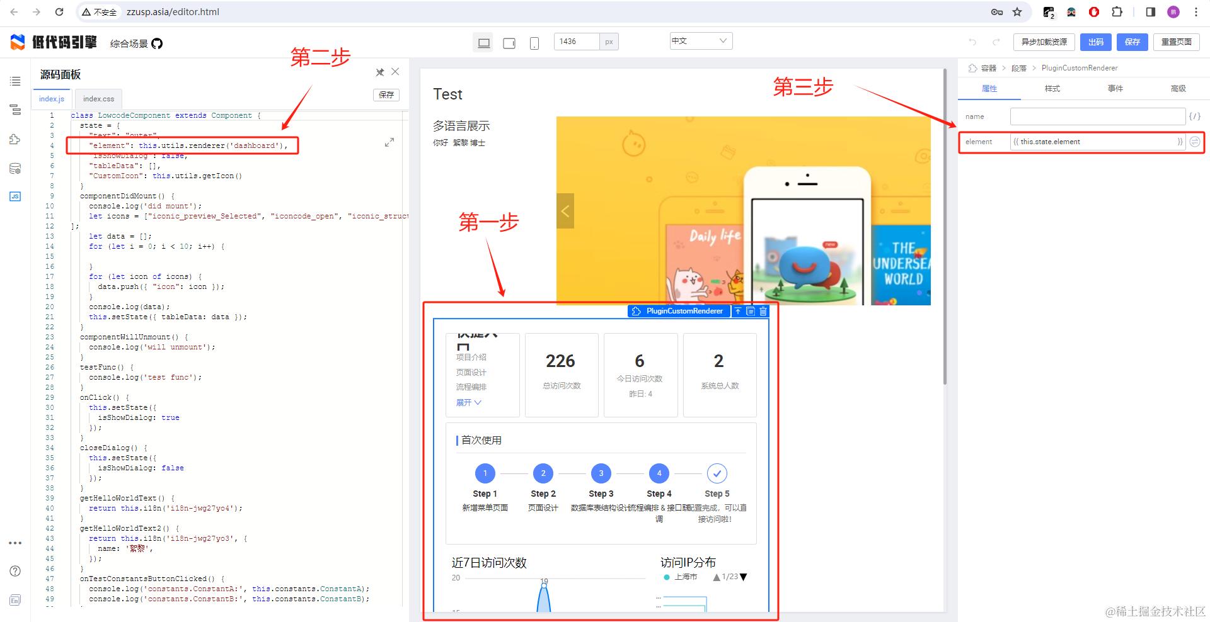
Task: Click the 226 总访问次数 card
Action: click(562, 375)
